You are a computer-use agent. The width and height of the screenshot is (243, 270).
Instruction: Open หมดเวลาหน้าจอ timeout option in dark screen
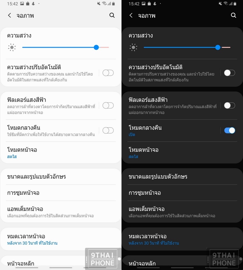[x=182, y=239]
